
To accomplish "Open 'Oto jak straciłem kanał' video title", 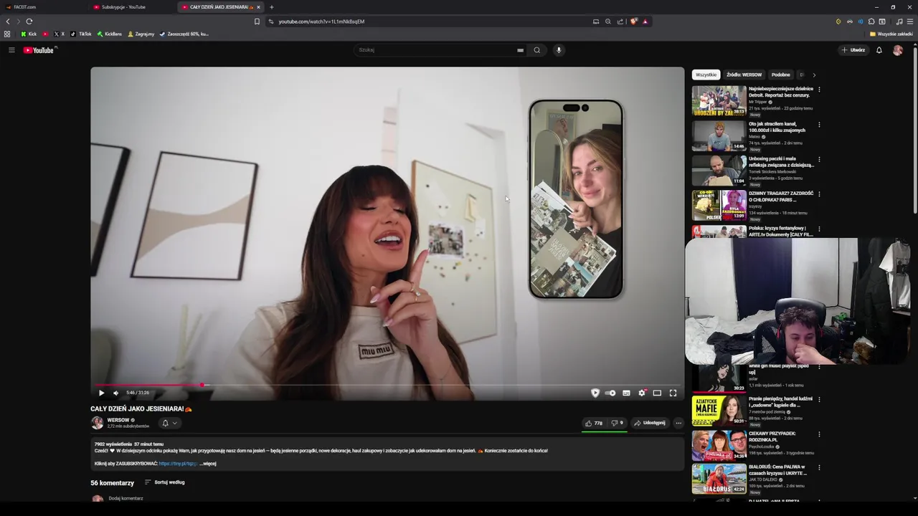I will coord(777,127).
